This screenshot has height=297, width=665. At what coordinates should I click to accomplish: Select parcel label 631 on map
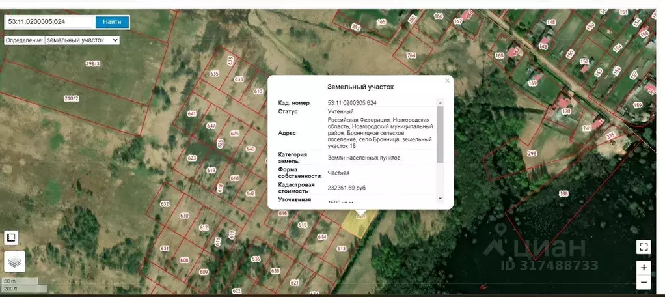pyautogui.click(x=165, y=248)
